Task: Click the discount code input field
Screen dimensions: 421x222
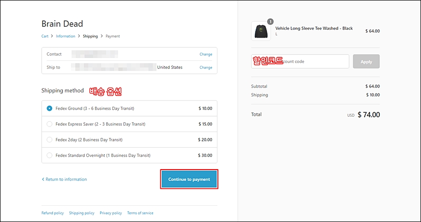Action: click(x=300, y=61)
